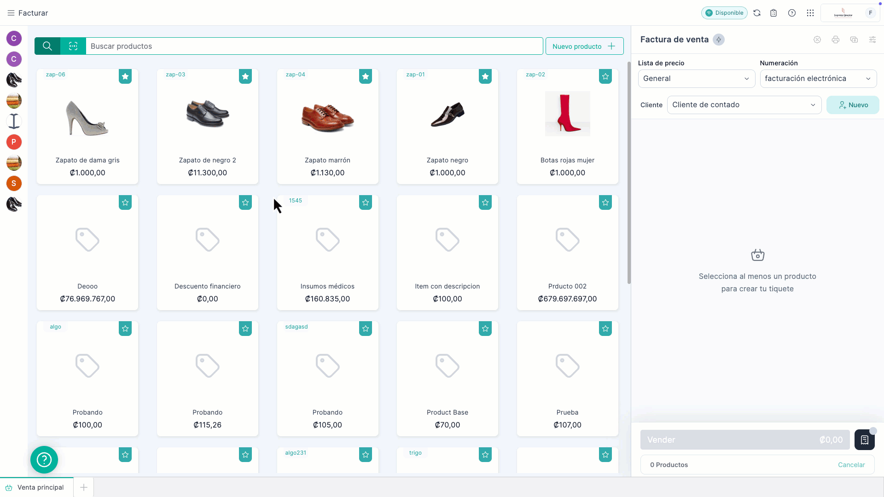Click the percent discount icon in invoice panel
This screenshot has width=884, height=497.
[817, 40]
